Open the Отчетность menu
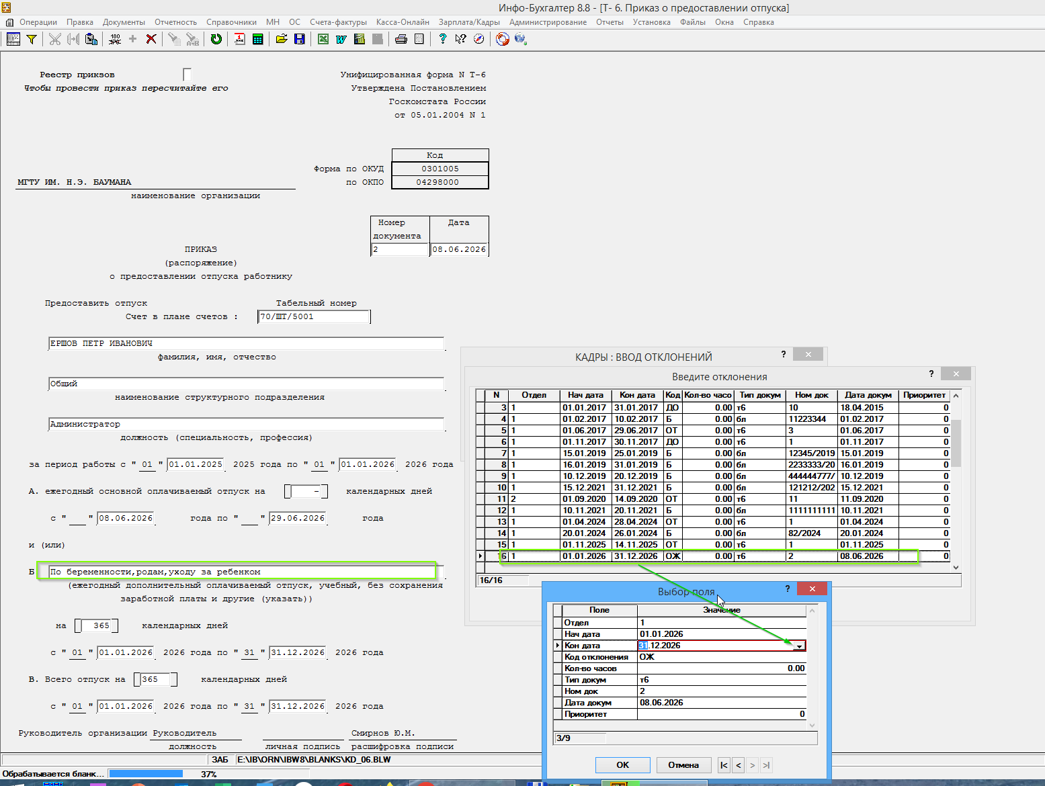Image resolution: width=1045 pixels, height=786 pixels. click(175, 22)
